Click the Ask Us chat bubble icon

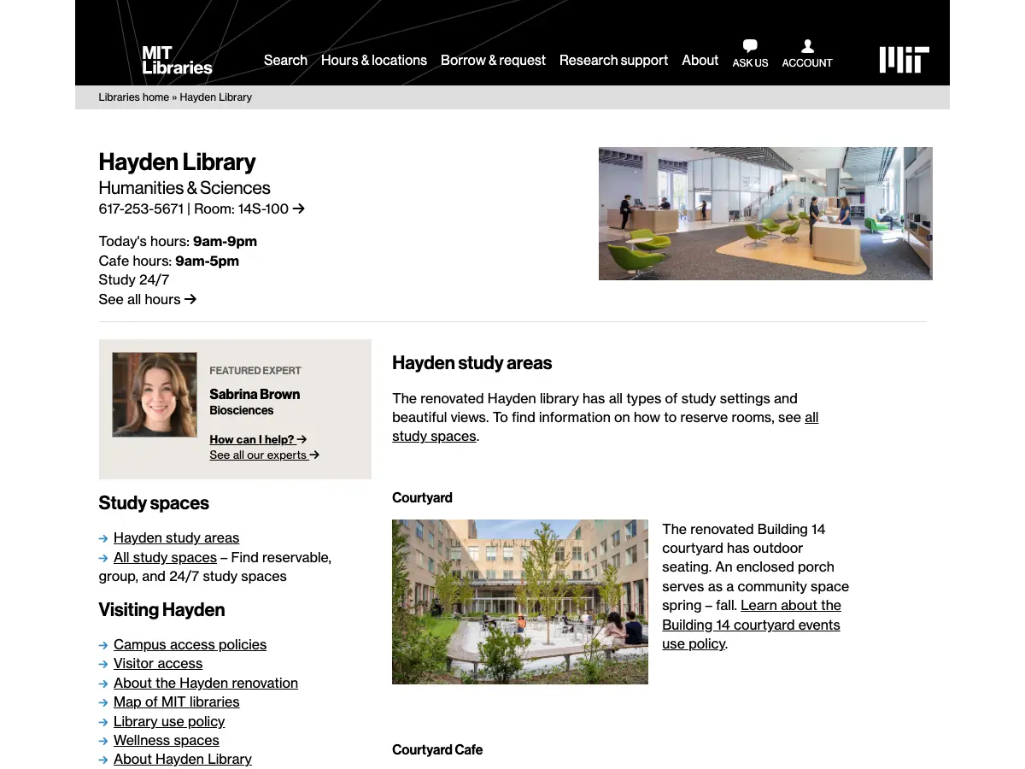click(x=750, y=46)
